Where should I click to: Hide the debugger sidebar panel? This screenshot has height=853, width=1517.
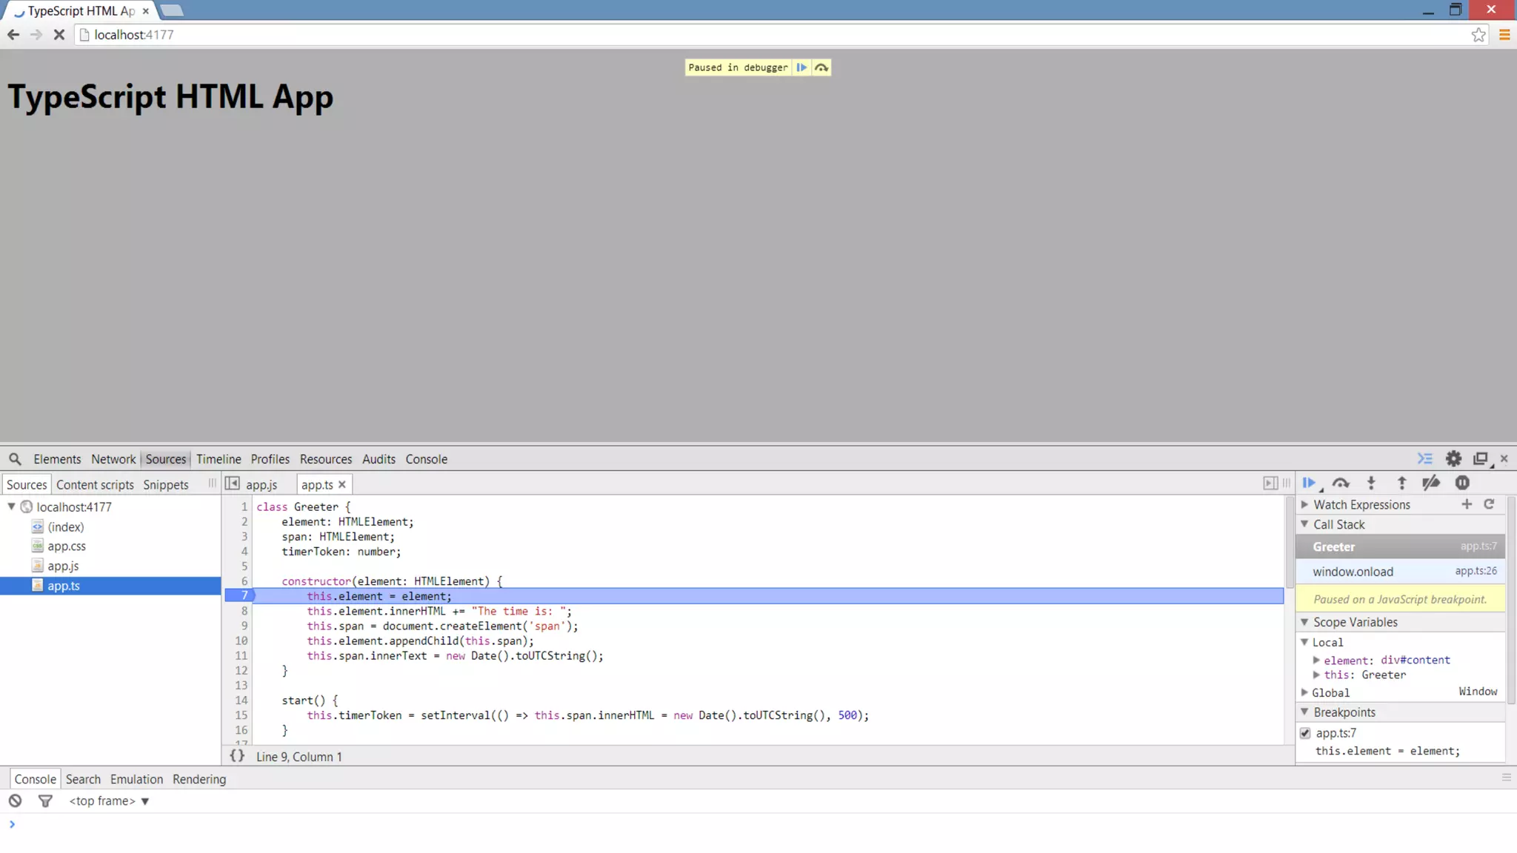[1270, 484]
